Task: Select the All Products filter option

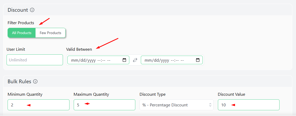Action: (22, 33)
